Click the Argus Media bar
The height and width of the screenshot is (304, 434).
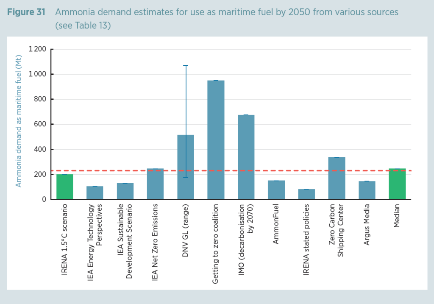click(367, 189)
